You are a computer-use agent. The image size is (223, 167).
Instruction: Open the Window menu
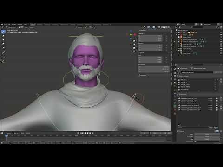tap(20, 24)
